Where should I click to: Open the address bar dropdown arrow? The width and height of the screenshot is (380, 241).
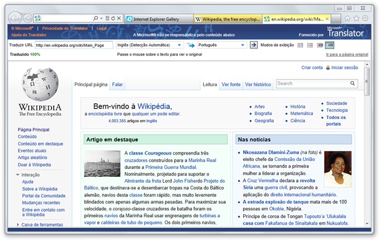point(101,19)
